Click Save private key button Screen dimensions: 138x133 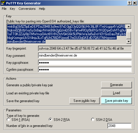[x=116, y=101]
